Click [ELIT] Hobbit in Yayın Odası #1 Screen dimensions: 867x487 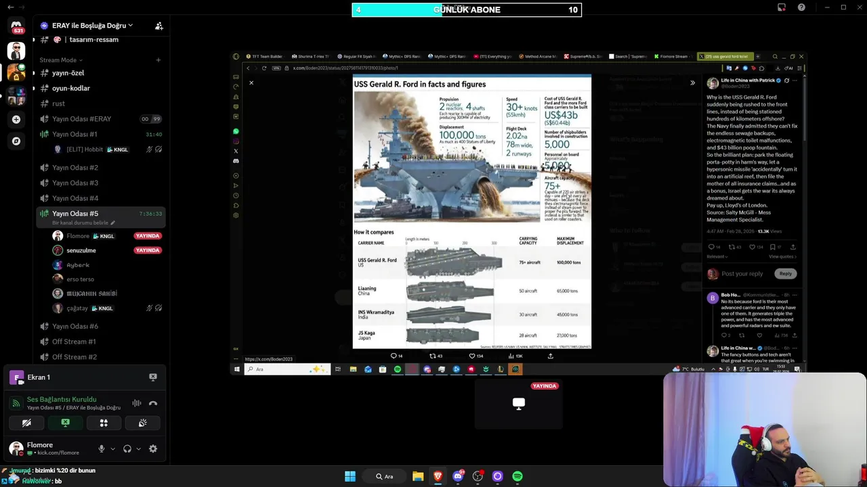(x=85, y=149)
